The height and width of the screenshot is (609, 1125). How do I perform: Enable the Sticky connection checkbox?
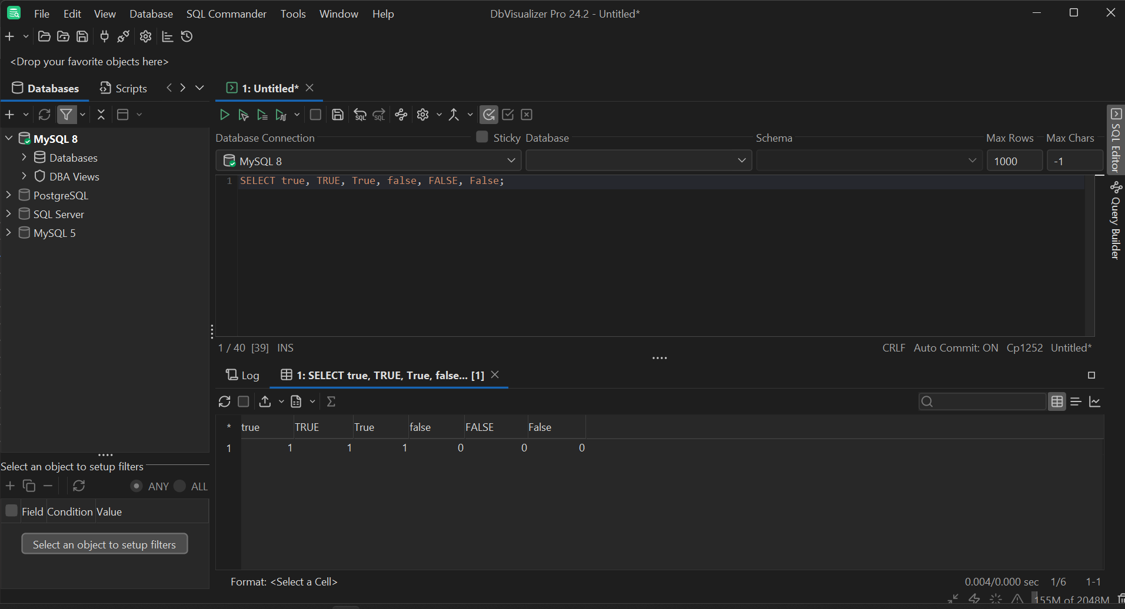(x=481, y=137)
